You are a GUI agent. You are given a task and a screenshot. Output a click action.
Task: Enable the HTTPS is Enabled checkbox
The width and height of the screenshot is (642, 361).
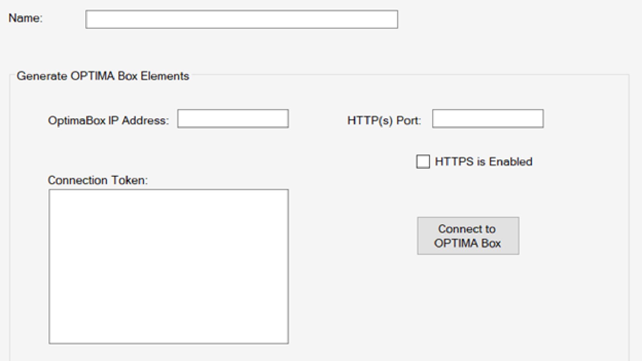point(423,161)
